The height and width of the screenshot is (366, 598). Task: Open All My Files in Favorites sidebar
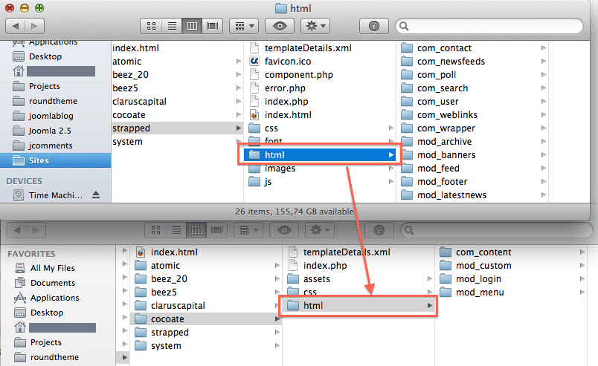[52, 268]
